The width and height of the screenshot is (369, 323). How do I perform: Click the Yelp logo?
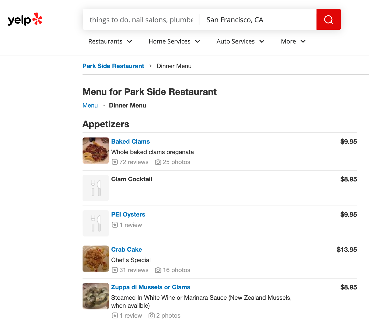point(25,19)
